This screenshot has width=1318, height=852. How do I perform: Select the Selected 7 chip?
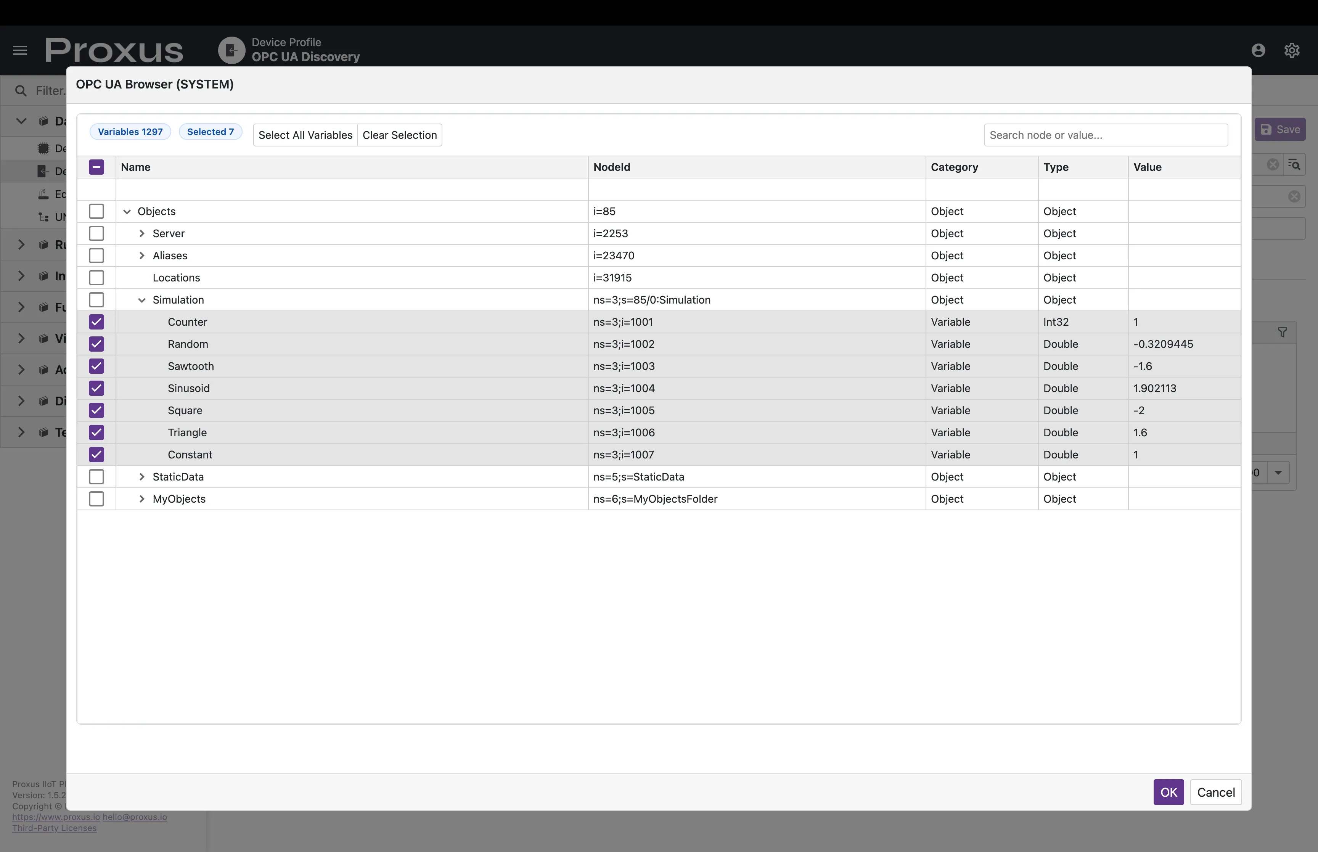(x=210, y=132)
